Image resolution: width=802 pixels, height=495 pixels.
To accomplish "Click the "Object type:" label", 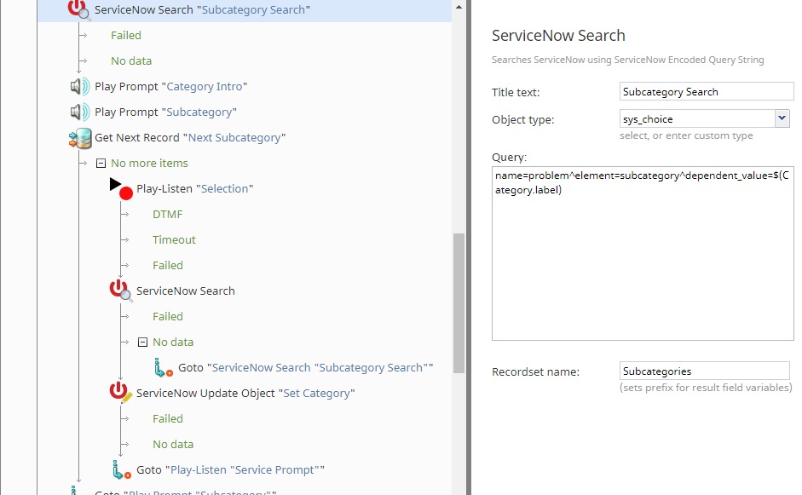I will 522,119.
